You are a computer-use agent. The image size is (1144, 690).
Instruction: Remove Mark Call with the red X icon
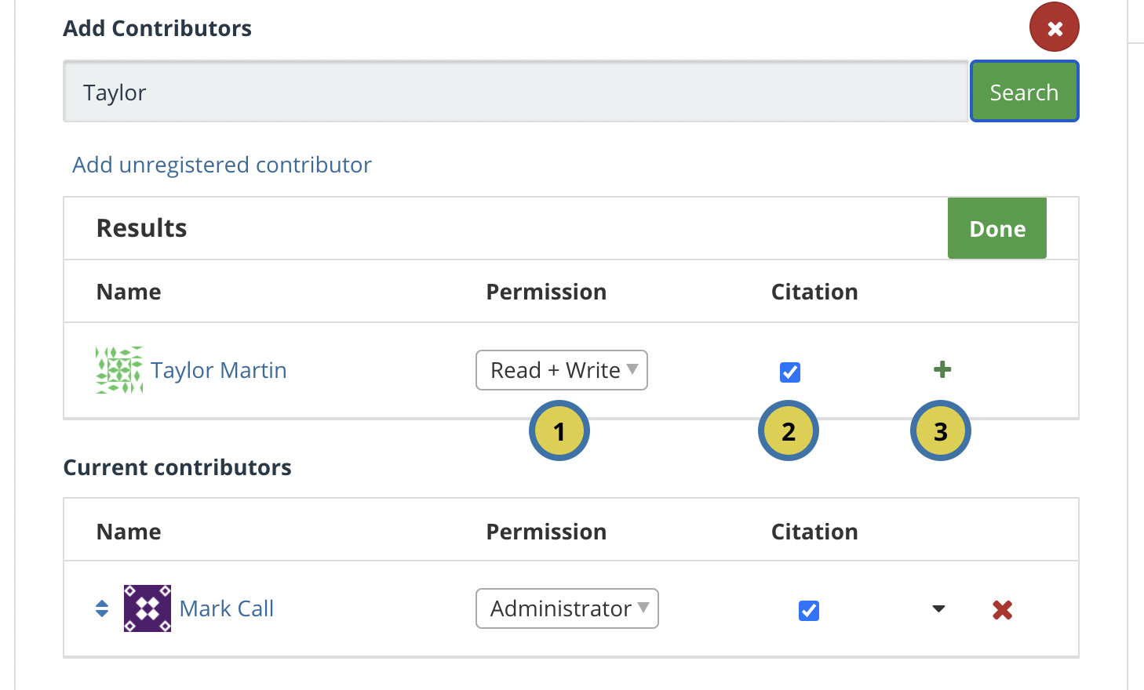click(1002, 609)
